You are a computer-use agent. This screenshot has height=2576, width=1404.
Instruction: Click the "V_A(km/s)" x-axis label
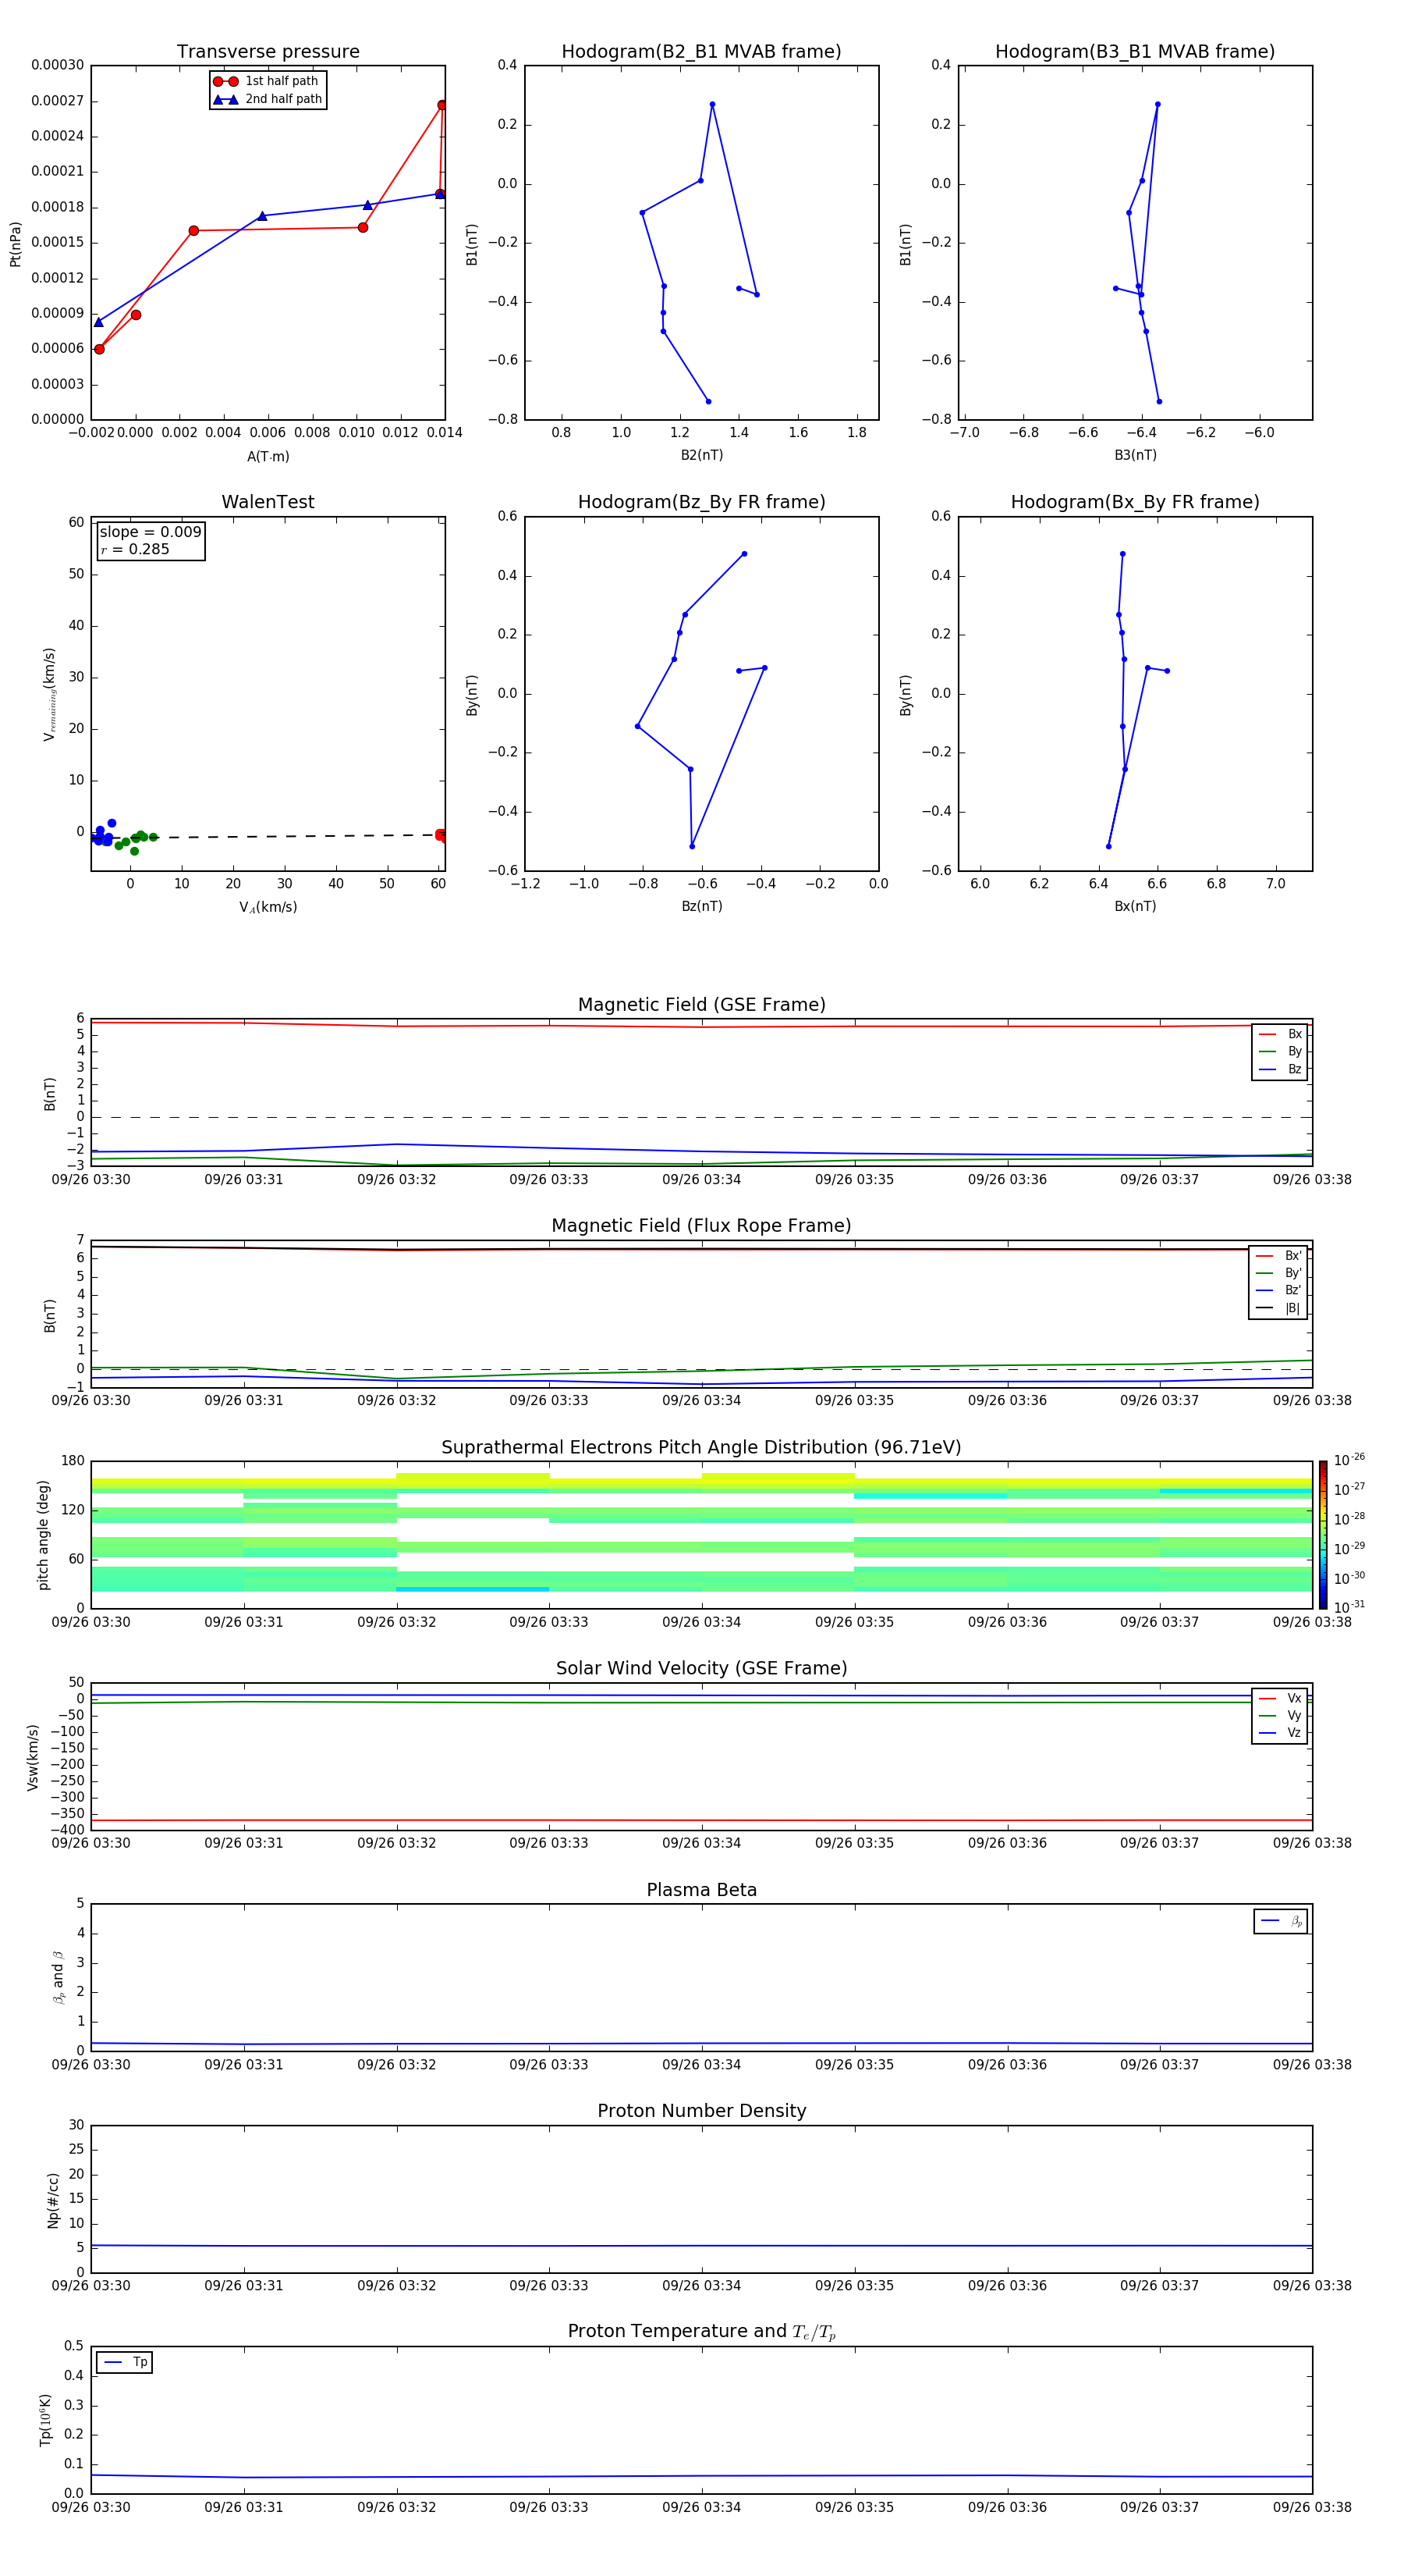pos(268,907)
